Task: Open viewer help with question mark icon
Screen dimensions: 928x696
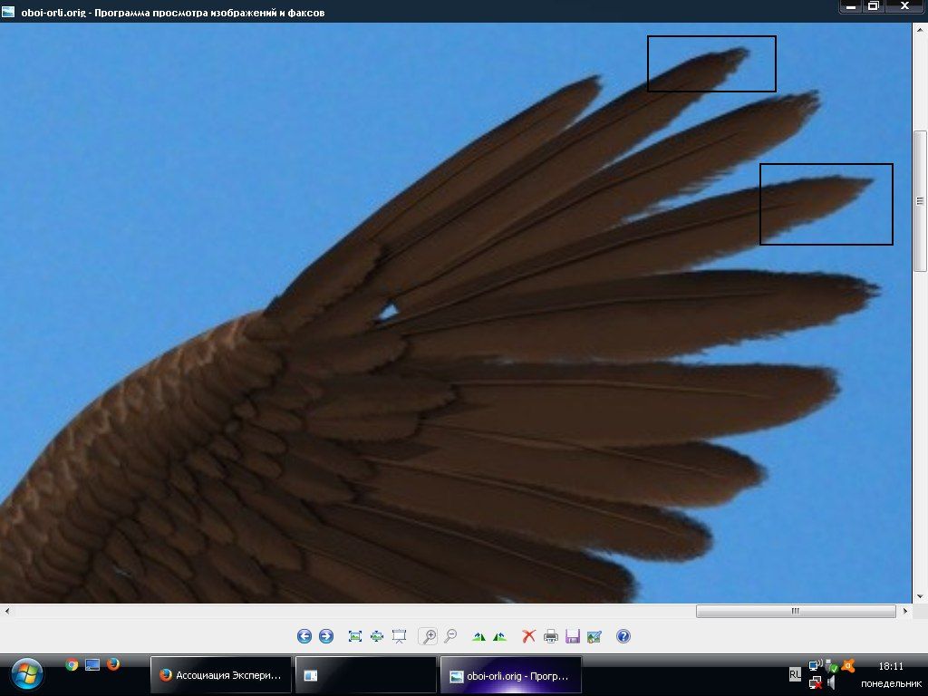Action: coord(623,636)
